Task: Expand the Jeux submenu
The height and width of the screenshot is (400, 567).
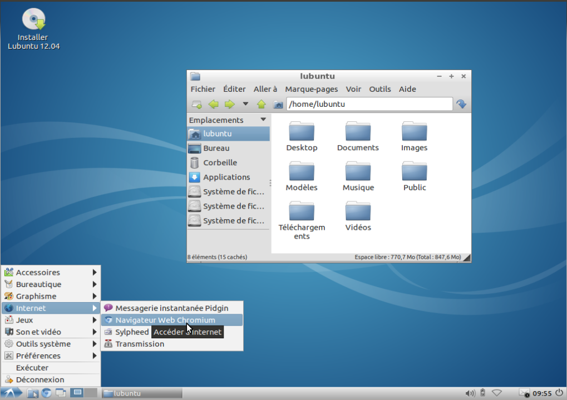Action: click(51, 320)
